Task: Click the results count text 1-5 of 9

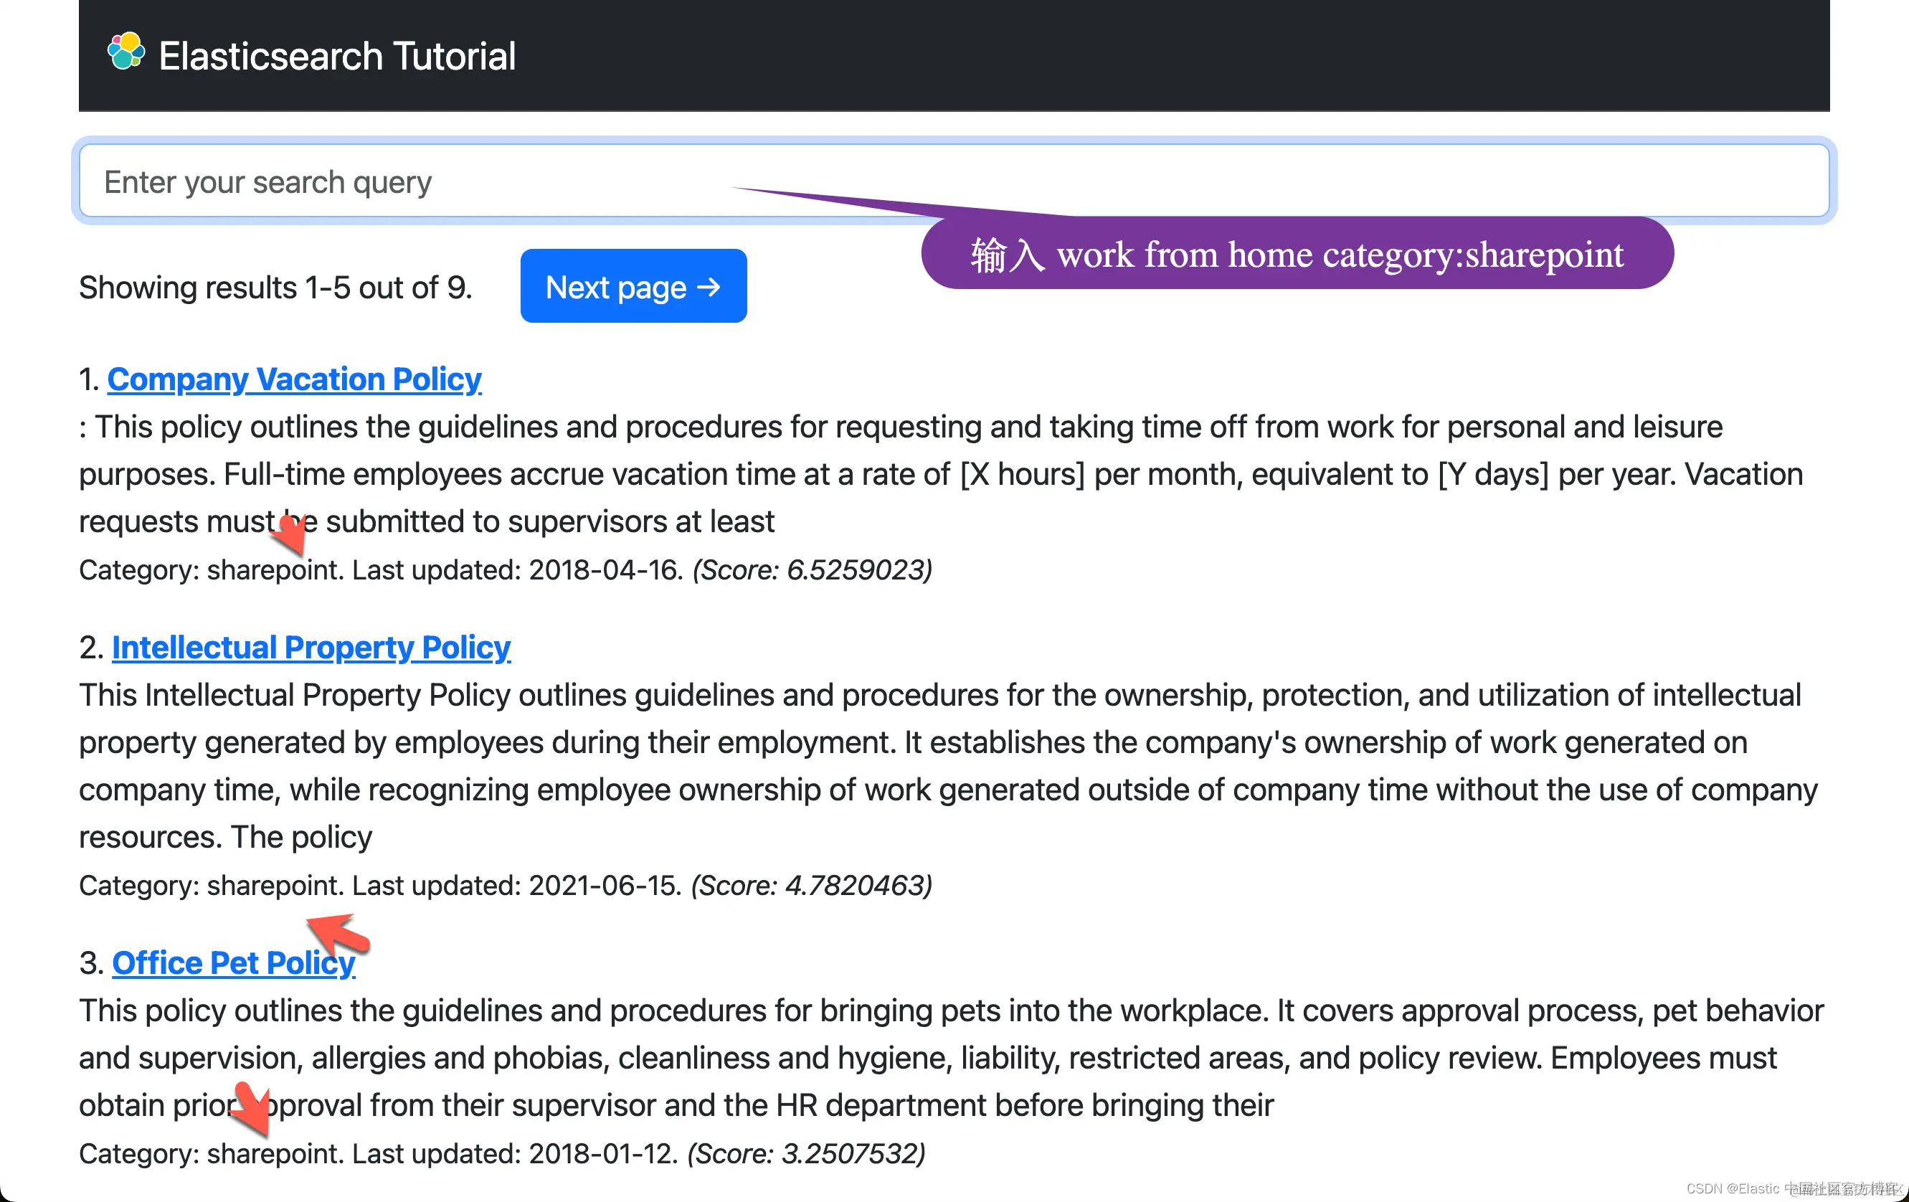Action: (x=275, y=288)
